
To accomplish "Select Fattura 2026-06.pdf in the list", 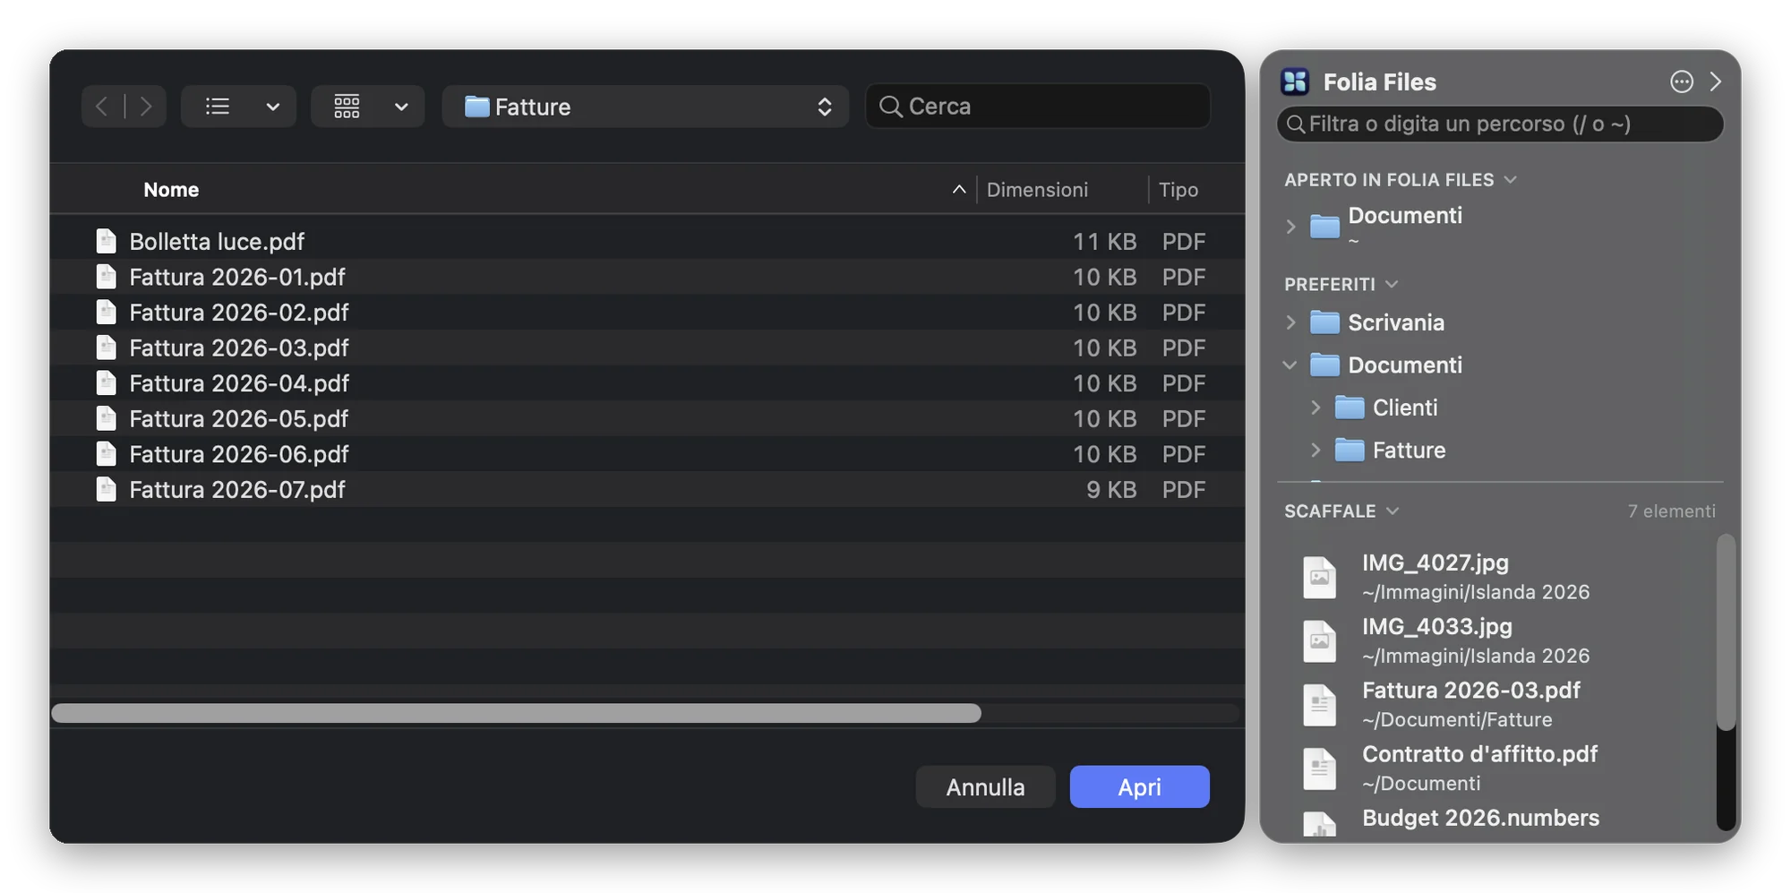I will coord(647,453).
